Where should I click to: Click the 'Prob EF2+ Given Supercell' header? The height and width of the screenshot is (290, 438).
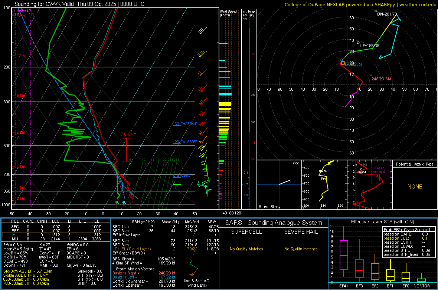[x=407, y=230]
